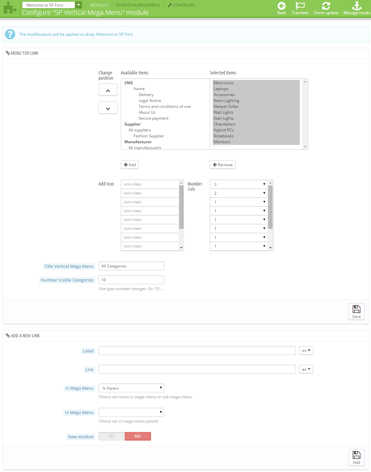Select Sleeper Sofas in Selected items
This screenshot has height=472, width=371.
pyautogui.click(x=256, y=107)
